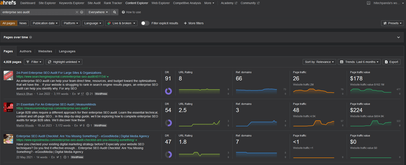Open the Publication date dropdown
Image resolution: width=406 pixels, height=165 pixels.
45,23
